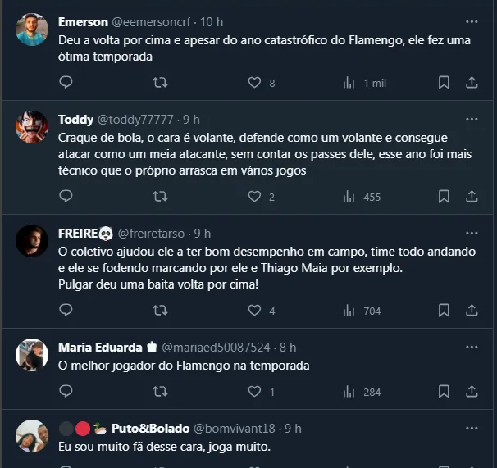Screen dimensions: 497x468
Task: Share Toddy's tweet
Action: tap(472, 197)
